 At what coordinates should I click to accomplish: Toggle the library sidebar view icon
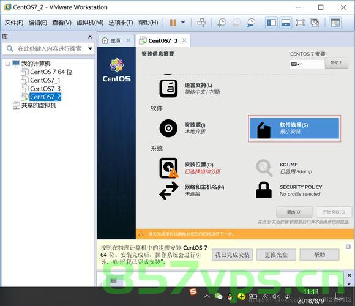[x=271, y=23]
